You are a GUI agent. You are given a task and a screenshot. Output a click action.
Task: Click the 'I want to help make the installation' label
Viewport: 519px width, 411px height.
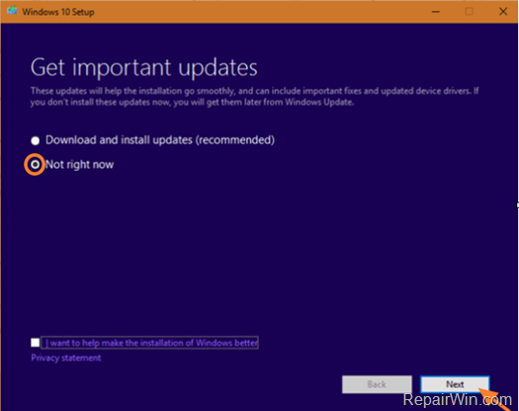coord(150,343)
